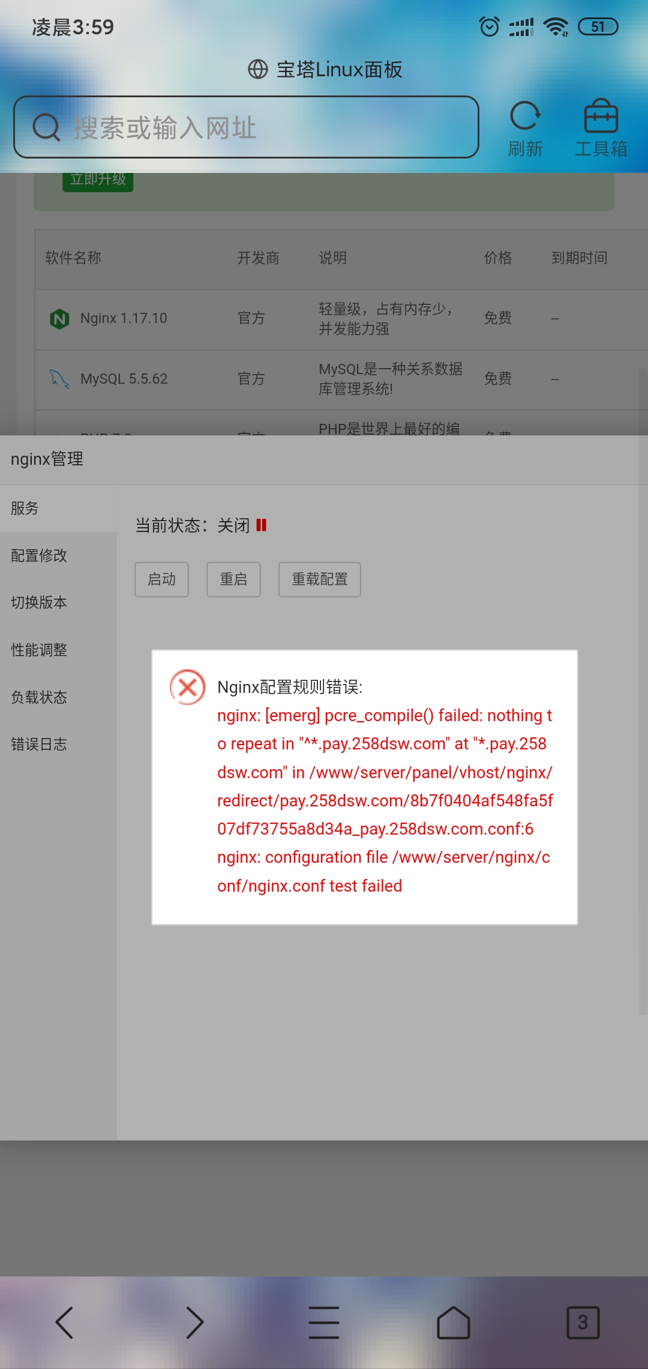Click 官方 developer cell in the MySQL row
Screen dimensions: 648x1369
pyautogui.click(x=251, y=379)
